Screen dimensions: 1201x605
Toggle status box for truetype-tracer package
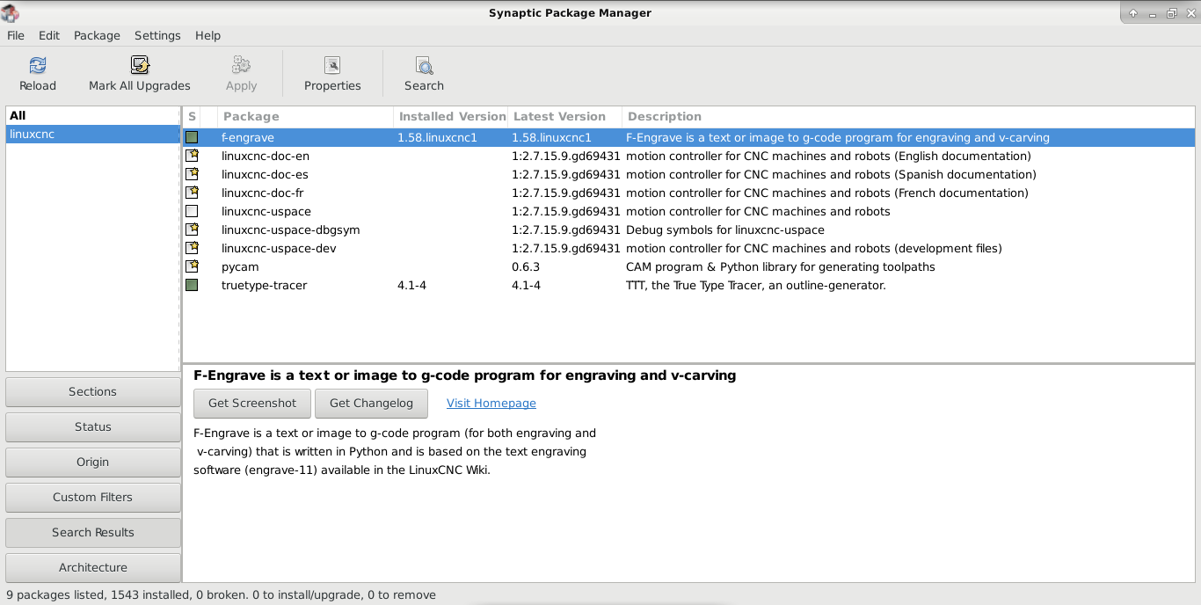point(192,286)
